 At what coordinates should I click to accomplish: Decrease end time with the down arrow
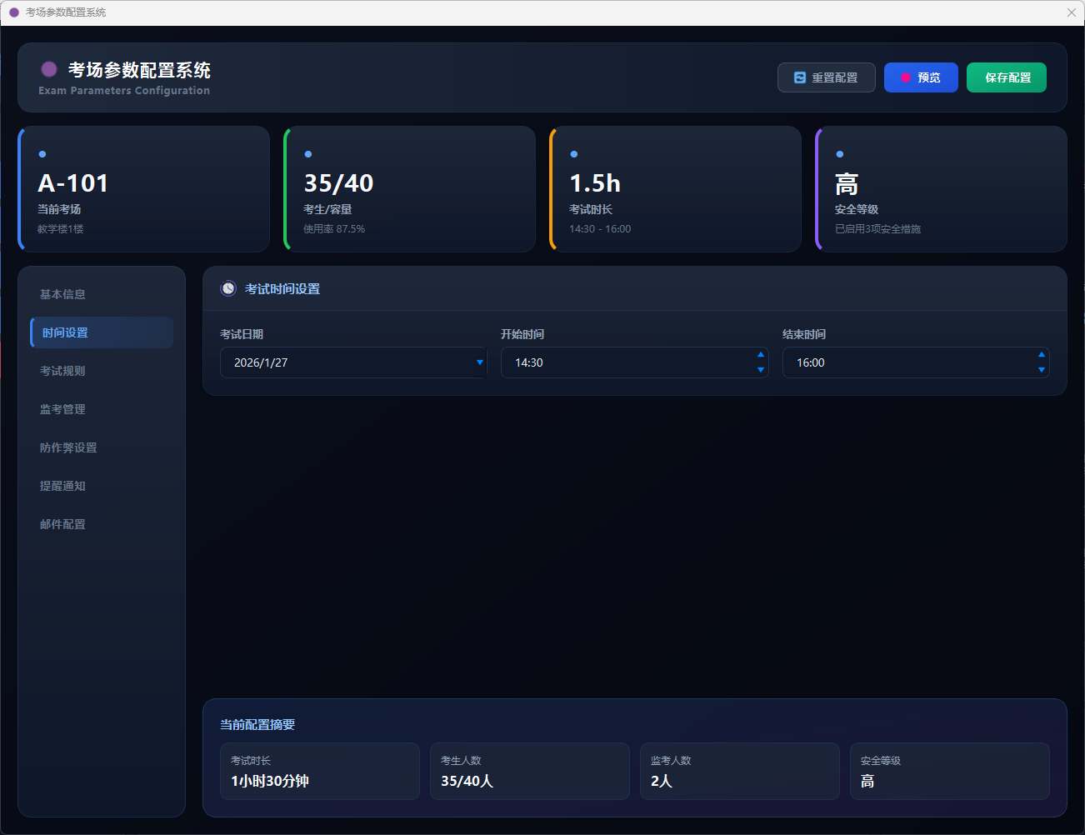(x=1041, y=370)
